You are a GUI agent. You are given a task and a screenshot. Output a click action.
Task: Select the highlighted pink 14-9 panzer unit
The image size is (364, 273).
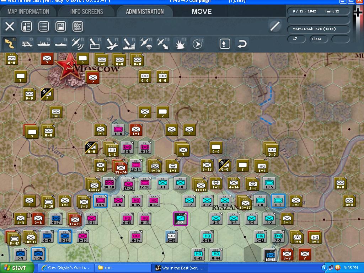pos(101,201)
